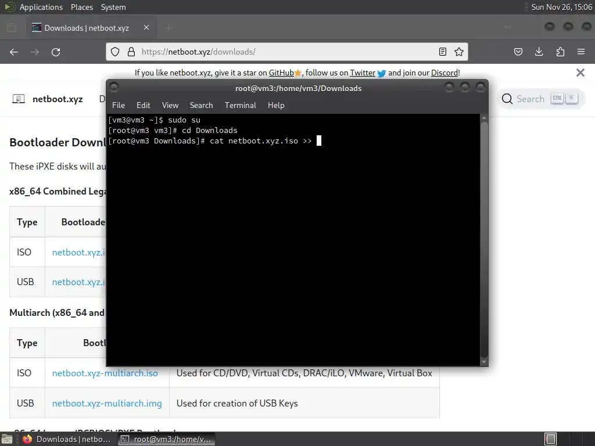595x446 pixels.
Task: Switch to root@vm3 terminal in taskbar
Action: click(x=166, y=439)
